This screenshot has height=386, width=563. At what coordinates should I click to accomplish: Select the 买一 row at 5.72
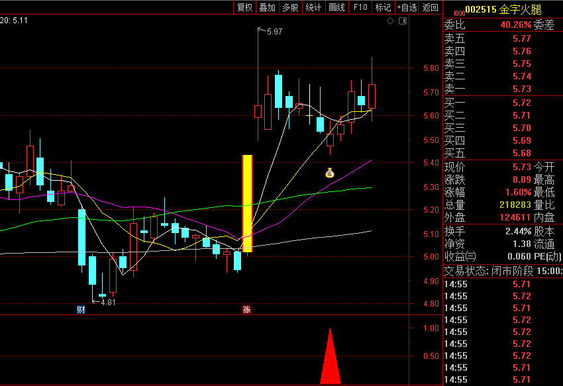point(503,103)
